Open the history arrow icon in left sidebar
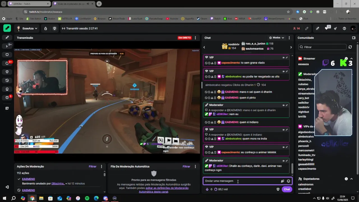Image resolution: width=359 pixels, height=202 pixels. pyautogui.click(x=7, y=81)
